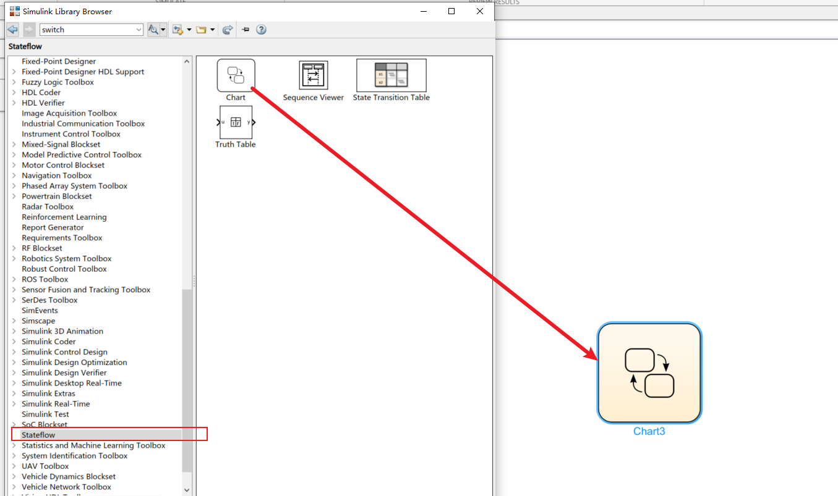The height and width of the screenshot is (496, 838).
Task: Select Image Acquisition Toolbox
Action: tap(69, 113)
